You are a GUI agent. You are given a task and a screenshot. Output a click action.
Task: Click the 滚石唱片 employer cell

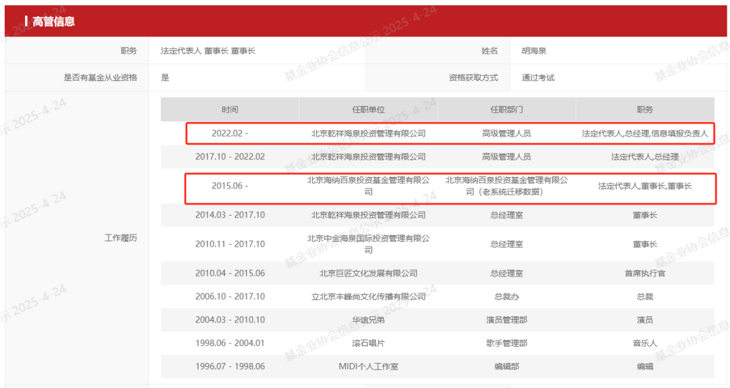(368, 343)
